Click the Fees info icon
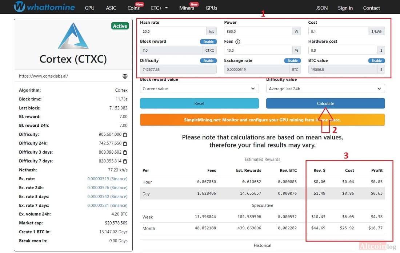The height and width of the screenshot is (253, 400). click(x=238, y=41)
